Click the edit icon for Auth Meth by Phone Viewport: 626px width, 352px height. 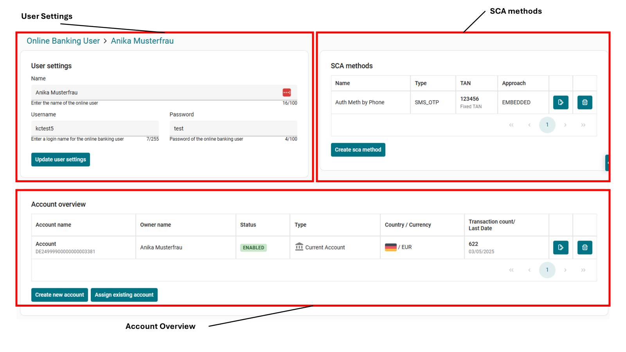click(560, 102)
